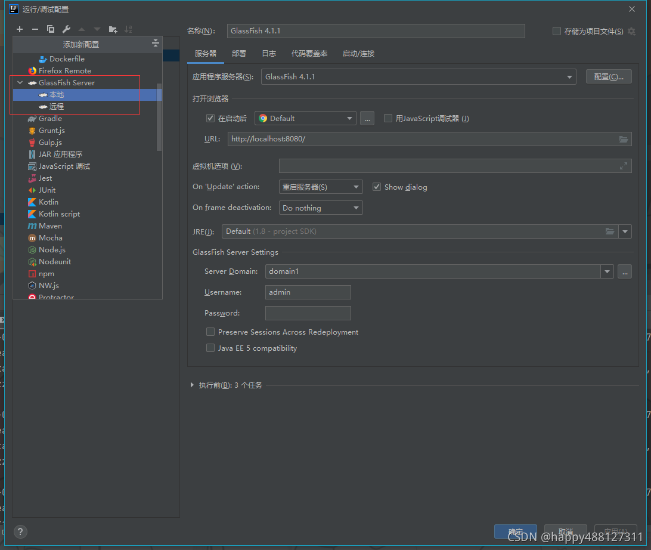The height and width of the screenshot is (550, 651).
Task: Click the copy configuration icon
Action: point(51,29)
